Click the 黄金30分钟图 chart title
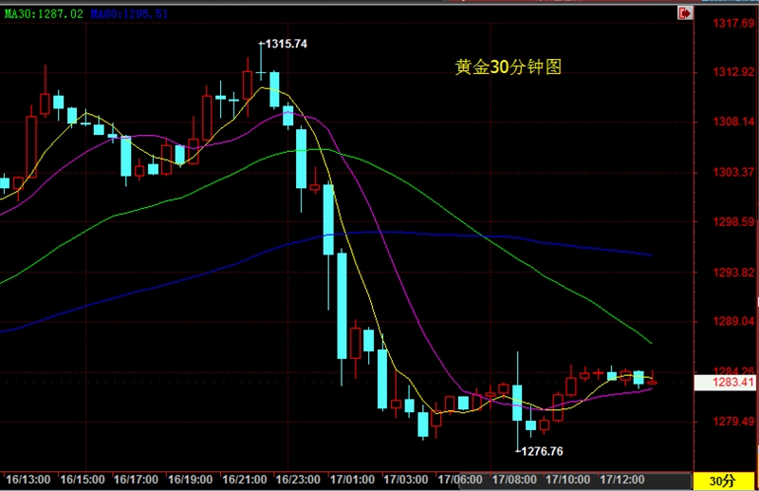Image resolution: width=759 pixels, height=491 pixels. pos(509,66)
